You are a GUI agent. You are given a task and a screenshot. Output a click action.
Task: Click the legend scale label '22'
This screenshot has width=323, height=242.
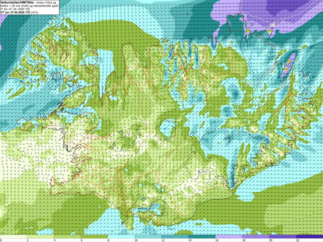coord(298,240)
